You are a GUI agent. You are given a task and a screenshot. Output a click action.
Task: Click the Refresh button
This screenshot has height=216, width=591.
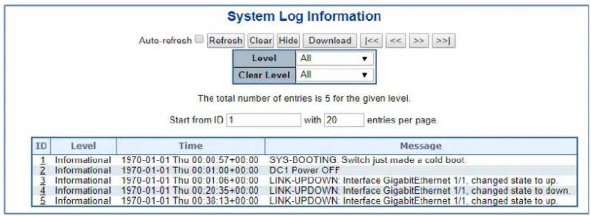226,40
